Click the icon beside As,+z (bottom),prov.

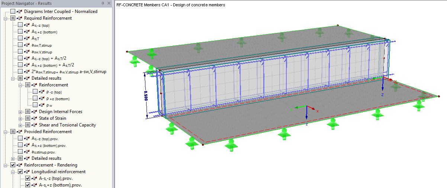(x=27, y=145)
